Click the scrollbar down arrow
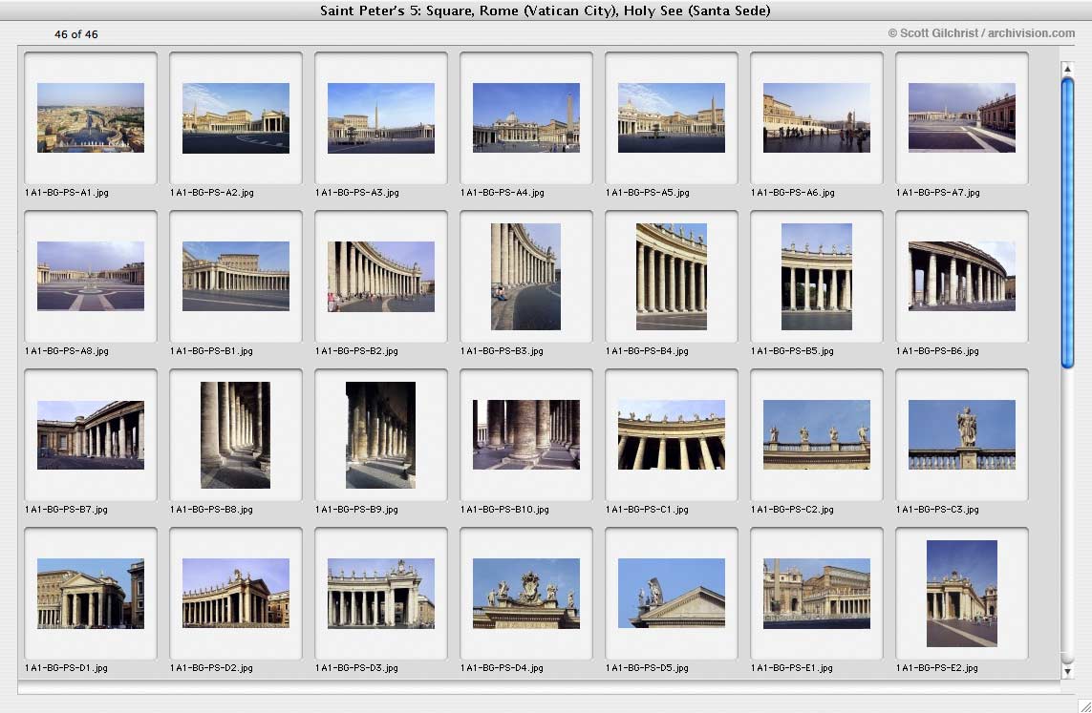Viewport: 1092px width, 713px height. tap(1067, 671)
